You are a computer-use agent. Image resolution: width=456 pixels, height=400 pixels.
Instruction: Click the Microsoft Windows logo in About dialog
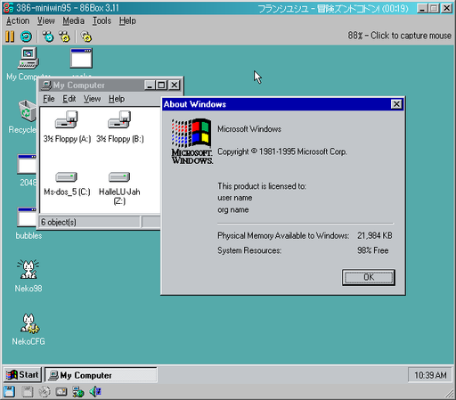(x=191, y=142)
